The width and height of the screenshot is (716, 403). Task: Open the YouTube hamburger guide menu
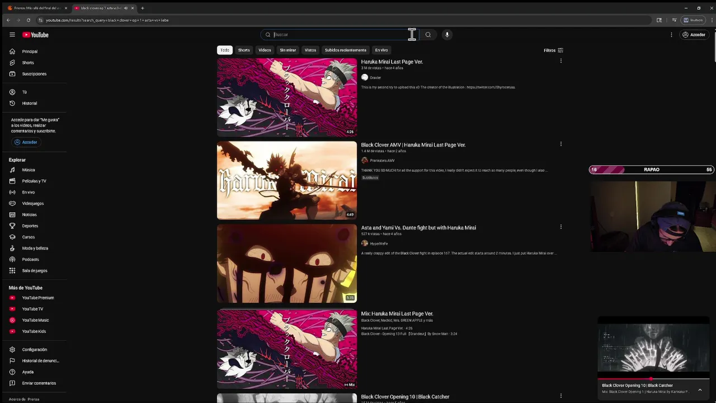[12, 35]
